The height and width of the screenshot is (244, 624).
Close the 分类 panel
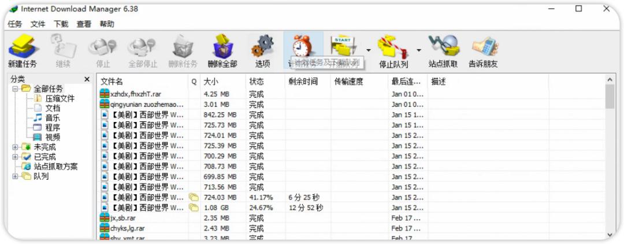click(87, 79)
